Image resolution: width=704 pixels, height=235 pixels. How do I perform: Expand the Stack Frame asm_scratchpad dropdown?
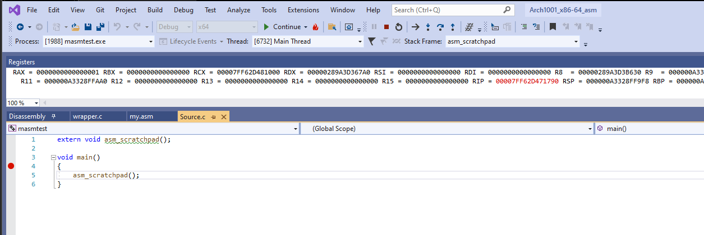coord(576,41)
